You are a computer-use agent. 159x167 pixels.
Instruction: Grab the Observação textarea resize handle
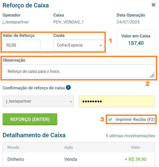coord(152,75)
